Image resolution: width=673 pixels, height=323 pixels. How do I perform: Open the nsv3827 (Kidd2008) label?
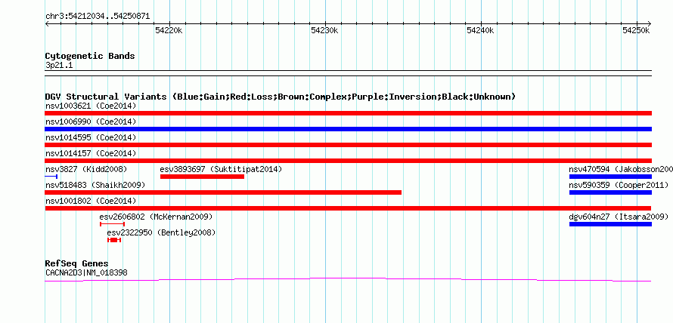coord(86,169)
